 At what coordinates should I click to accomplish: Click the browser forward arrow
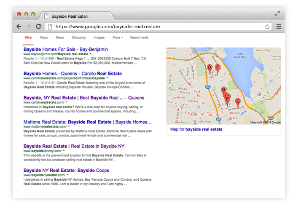pyautogui.click(x=28, y=27)
